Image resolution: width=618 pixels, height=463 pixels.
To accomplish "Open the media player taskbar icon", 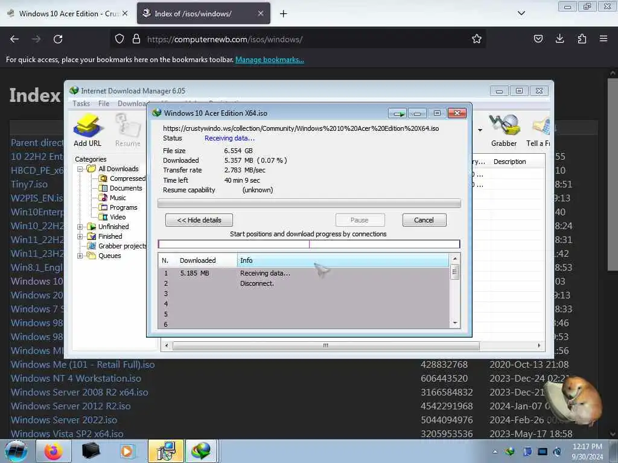I will 127,451.
